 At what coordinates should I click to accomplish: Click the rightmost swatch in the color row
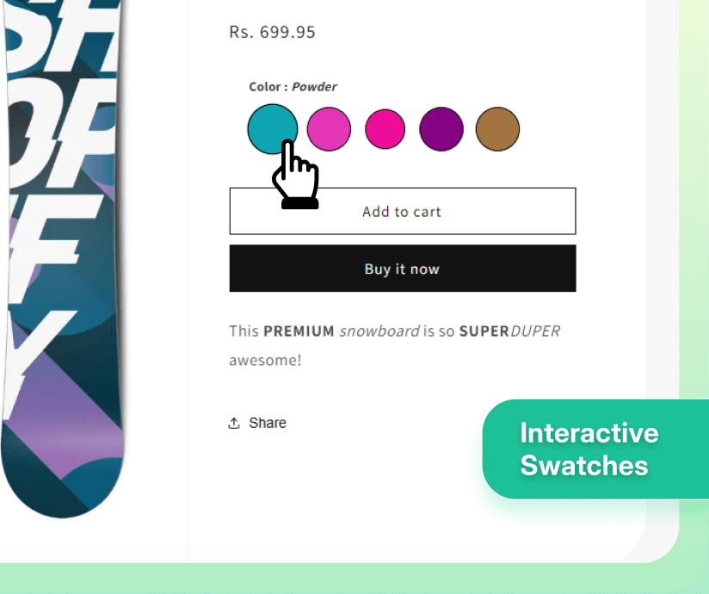tap(497, 127)
